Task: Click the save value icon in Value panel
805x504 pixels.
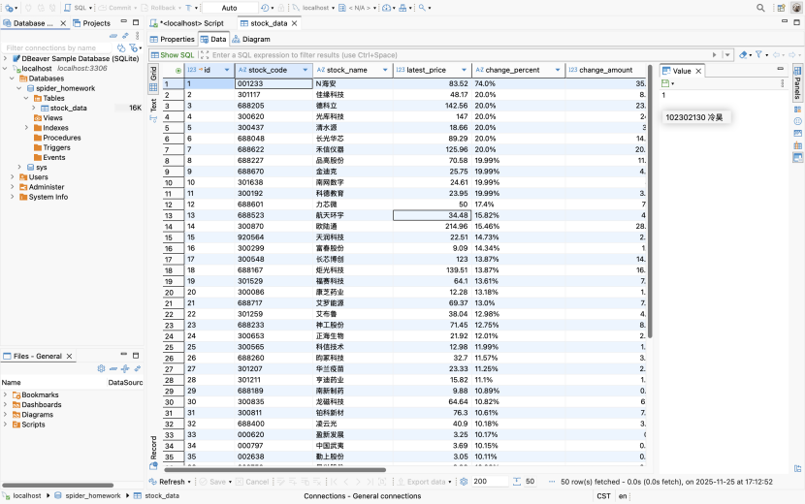Action: pyautogui.click(x=665, y=83)
